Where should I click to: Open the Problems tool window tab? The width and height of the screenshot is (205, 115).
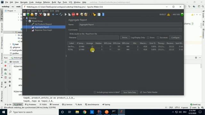(x=30, y=104)
